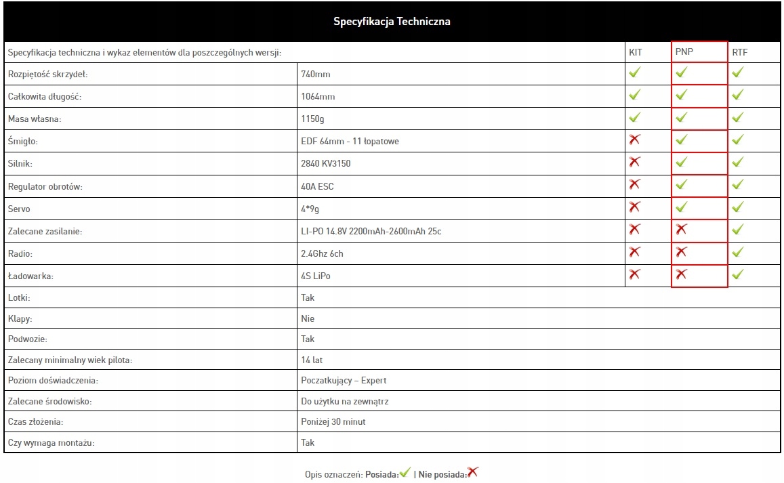Select the PNP column header
The height and width of the screenshot is (483, 784).
click(684, 52)
